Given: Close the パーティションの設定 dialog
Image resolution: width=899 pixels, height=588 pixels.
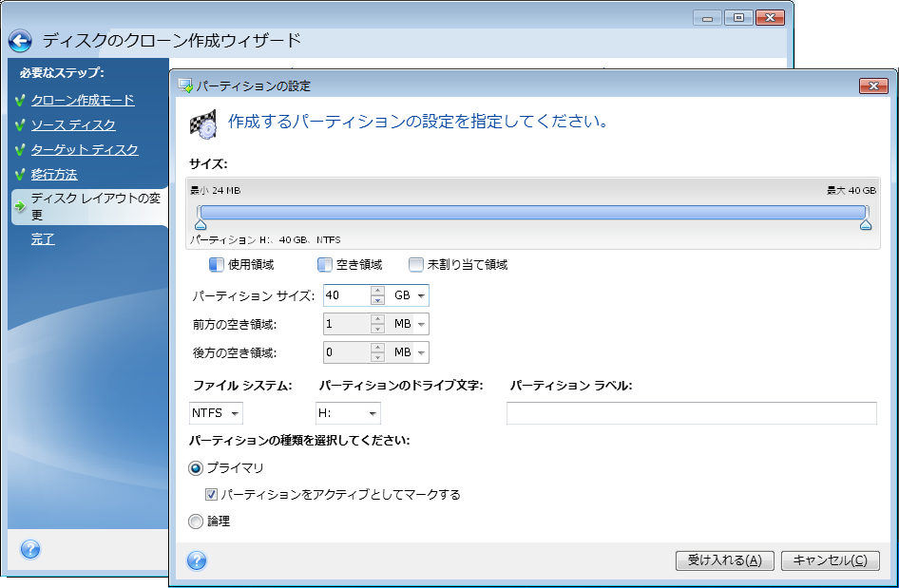Looking at the screenshot, I should (872, 85).
